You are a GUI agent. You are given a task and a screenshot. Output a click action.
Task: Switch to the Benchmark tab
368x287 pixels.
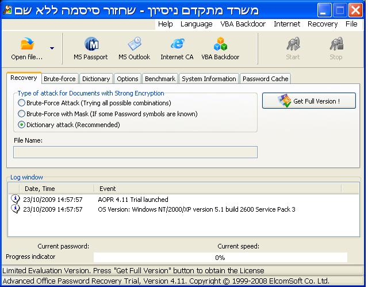coord(160,79)
